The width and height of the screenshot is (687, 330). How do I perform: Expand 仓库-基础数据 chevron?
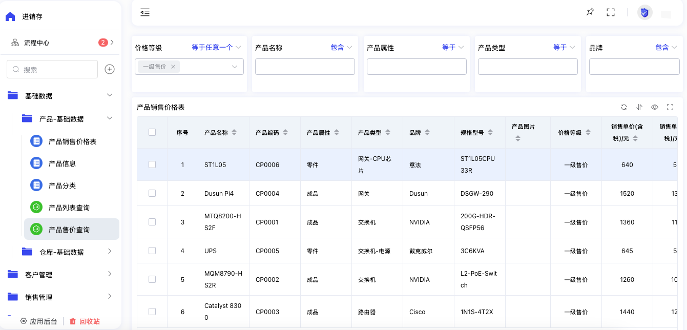click(x=110, y=251)
